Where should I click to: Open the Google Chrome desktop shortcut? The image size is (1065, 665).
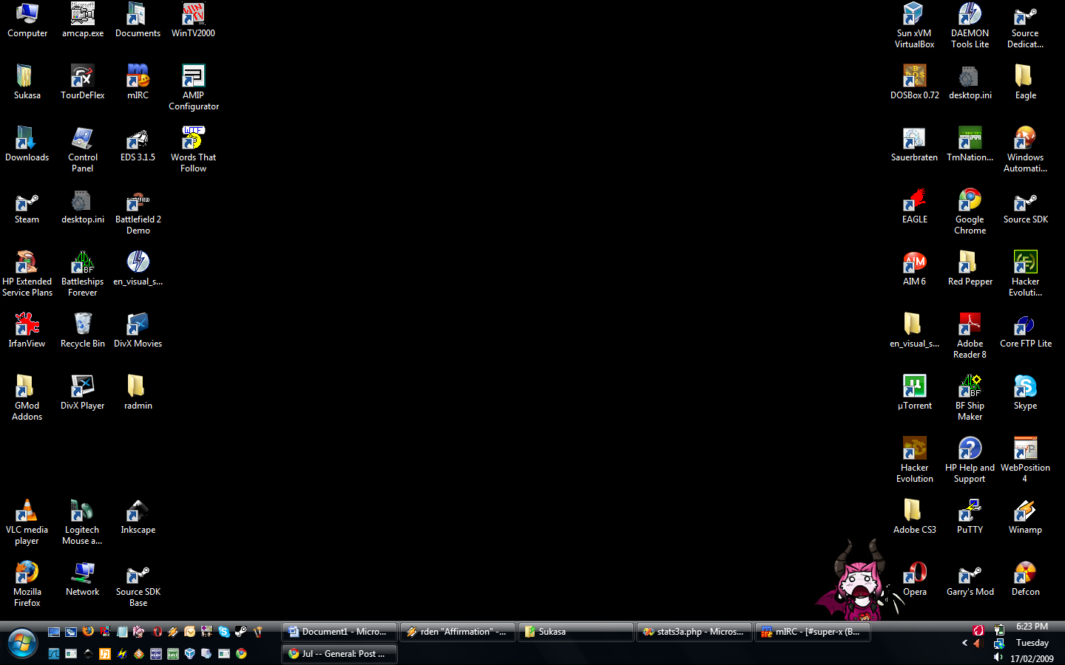[970, 211]
